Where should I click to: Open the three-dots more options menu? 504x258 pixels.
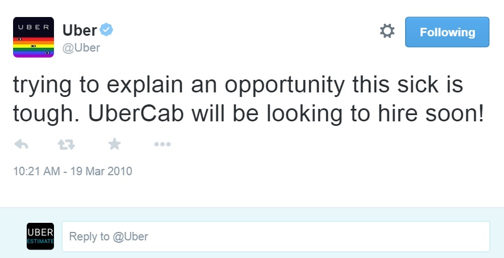point(163,145)
